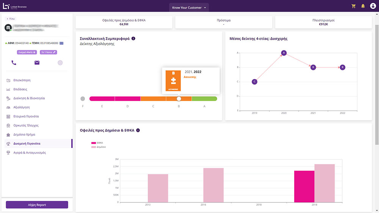The width and height of the screenshot is (379, 213).
Task: Open the Διοίκηση & Ιδιοκτησία section
Action: (29, 98)
